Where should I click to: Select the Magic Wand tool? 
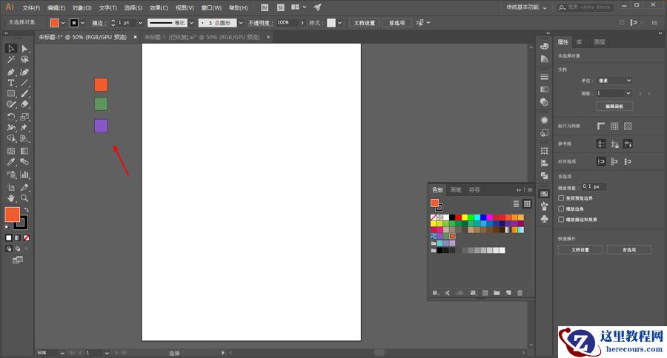(x=11, y=60)
